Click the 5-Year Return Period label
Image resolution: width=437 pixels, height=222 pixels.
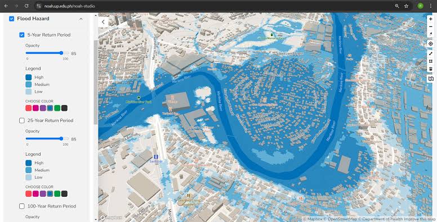click(x=49, y=35)
